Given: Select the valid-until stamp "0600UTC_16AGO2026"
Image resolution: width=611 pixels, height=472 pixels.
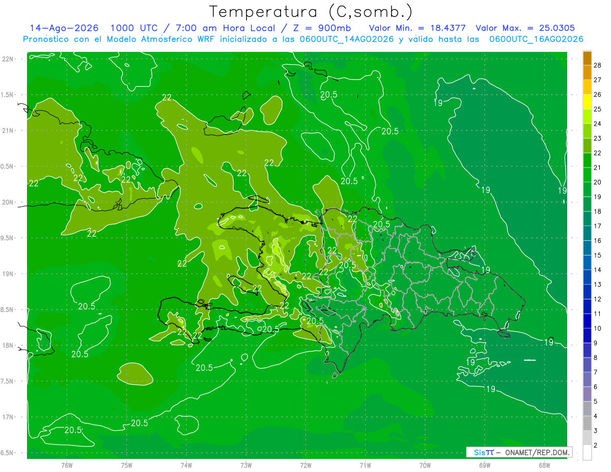Looking at the screenshot, I should [x=536, y=39].
